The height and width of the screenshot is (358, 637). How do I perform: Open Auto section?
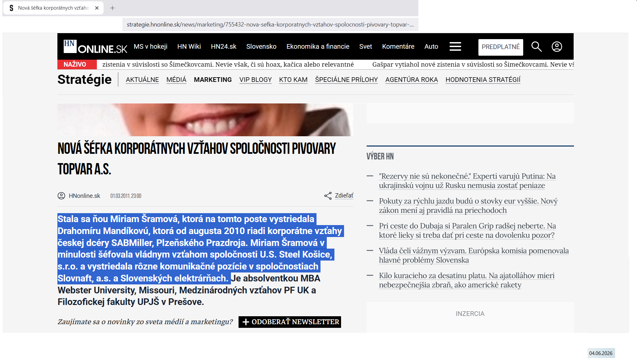click(x=431, y=47)
